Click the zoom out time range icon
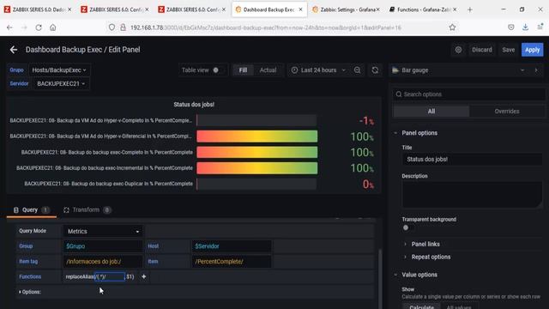The height and width of the screenshot is (309, 549). click(357, 70)
